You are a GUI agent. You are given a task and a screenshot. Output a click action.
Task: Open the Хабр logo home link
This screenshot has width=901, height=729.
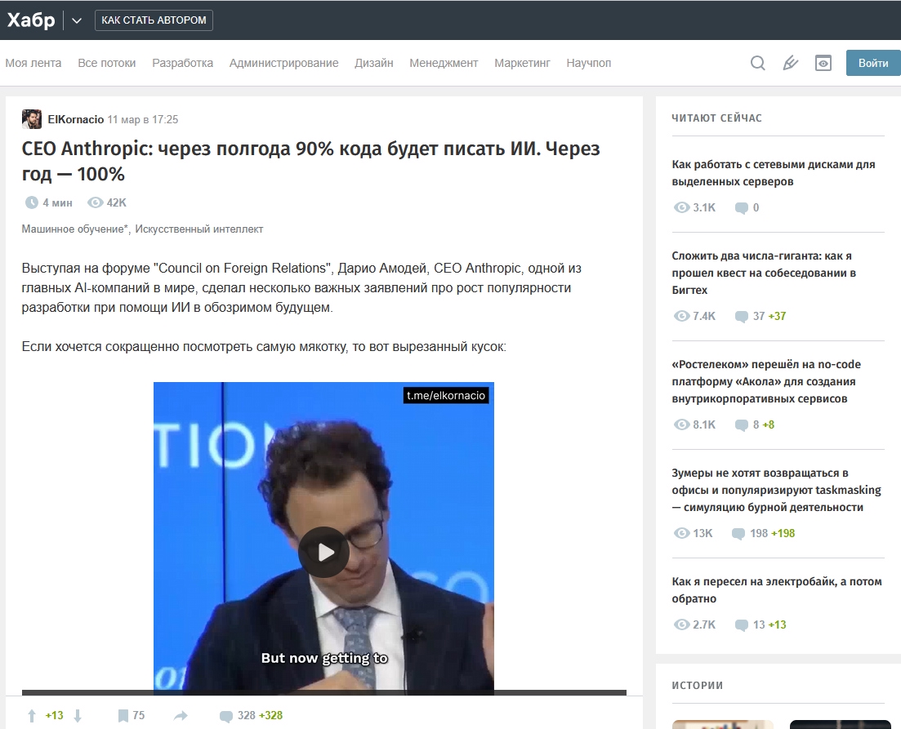click(31, 20)
